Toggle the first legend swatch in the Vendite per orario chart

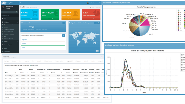point(182,55)
